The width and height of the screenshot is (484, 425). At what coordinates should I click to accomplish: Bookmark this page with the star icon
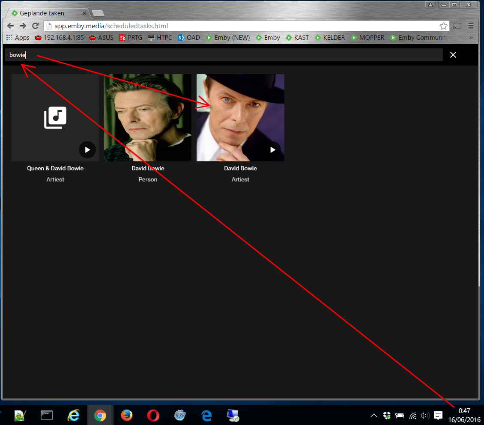click(443, 26)
